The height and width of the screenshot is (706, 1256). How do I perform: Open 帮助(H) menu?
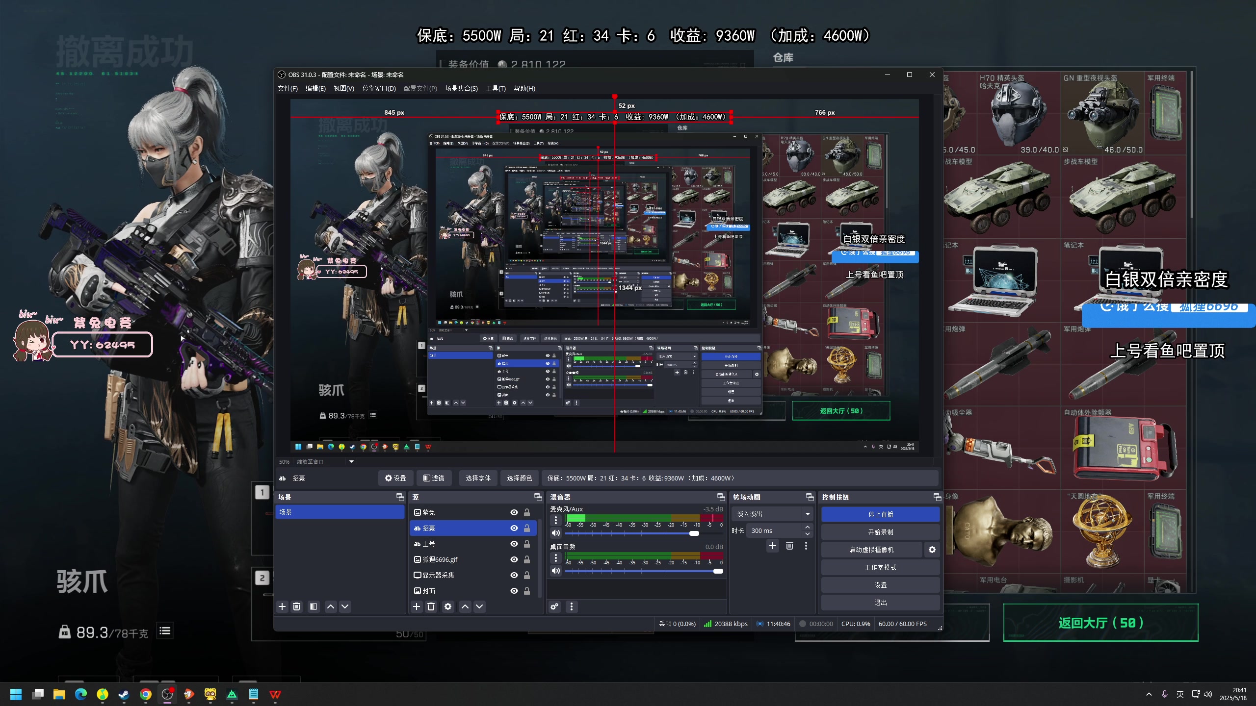(x=524, y=89)
